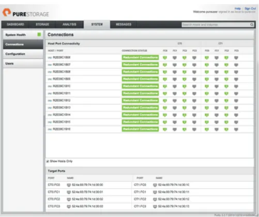Open System Health in the sidebar
The image size is (259, 217).
coord(23,35)
